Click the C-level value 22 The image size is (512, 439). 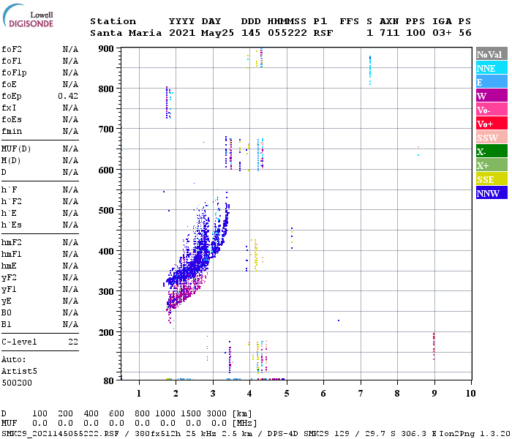[73, 342]
